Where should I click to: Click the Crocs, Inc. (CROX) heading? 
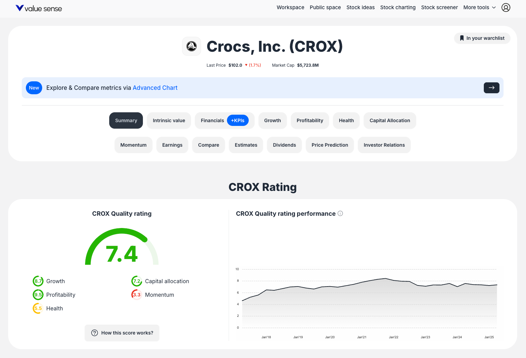click(x=275, y=46)
